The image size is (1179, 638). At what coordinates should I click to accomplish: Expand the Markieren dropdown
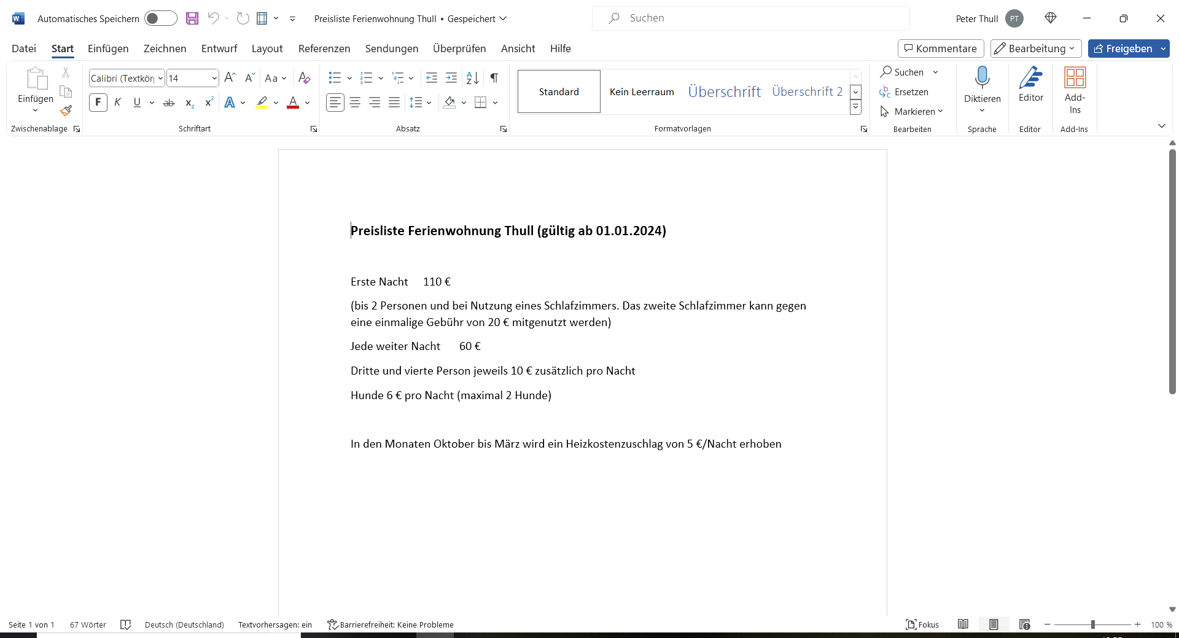940,112
